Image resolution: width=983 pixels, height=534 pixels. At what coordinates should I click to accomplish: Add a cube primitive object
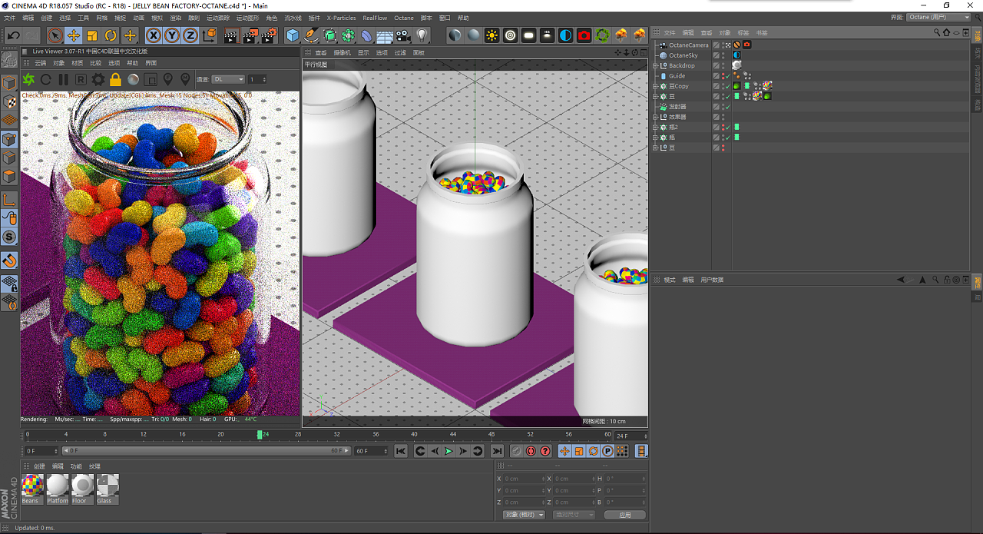292,35
